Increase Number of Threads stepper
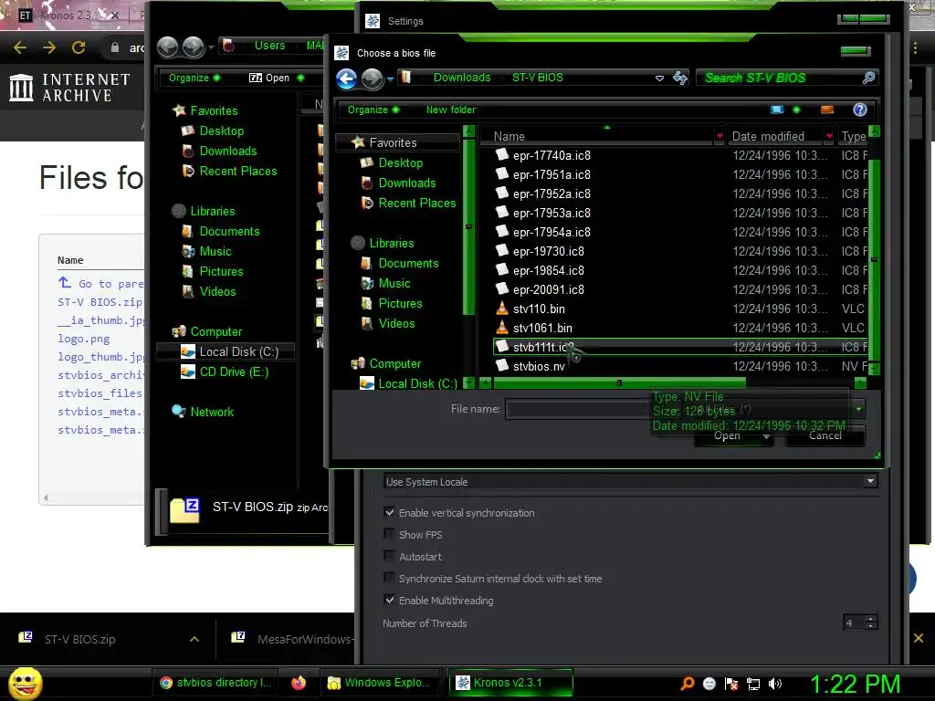The image size is (935, 701). (870, 619)
